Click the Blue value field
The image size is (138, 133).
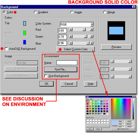62,43
